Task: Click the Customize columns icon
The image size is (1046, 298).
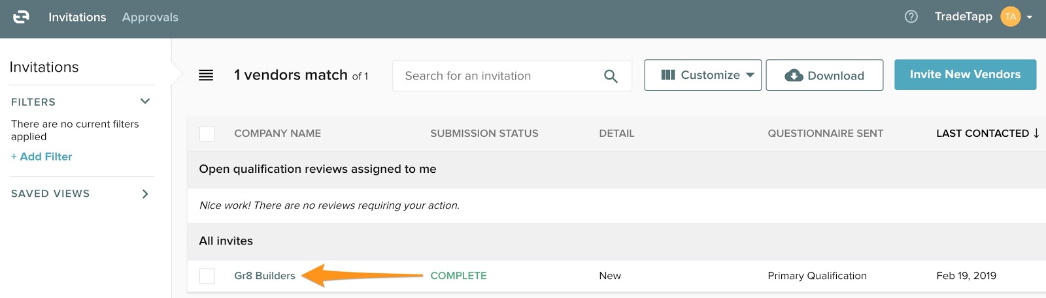Action: point(667,75)
